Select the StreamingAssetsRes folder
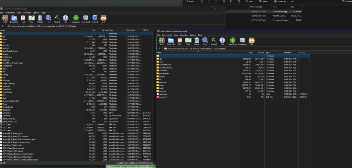352x168 pixels. pyautogui.click(x=11, y=101)
